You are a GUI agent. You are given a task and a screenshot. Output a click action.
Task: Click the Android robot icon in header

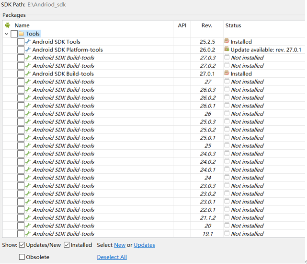(8, 25)
